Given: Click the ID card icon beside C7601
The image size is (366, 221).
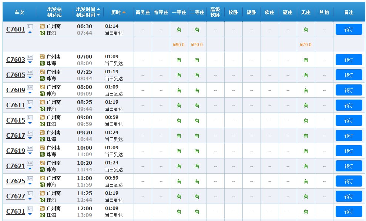Looking at the screenshot, I should click(29, 27).
